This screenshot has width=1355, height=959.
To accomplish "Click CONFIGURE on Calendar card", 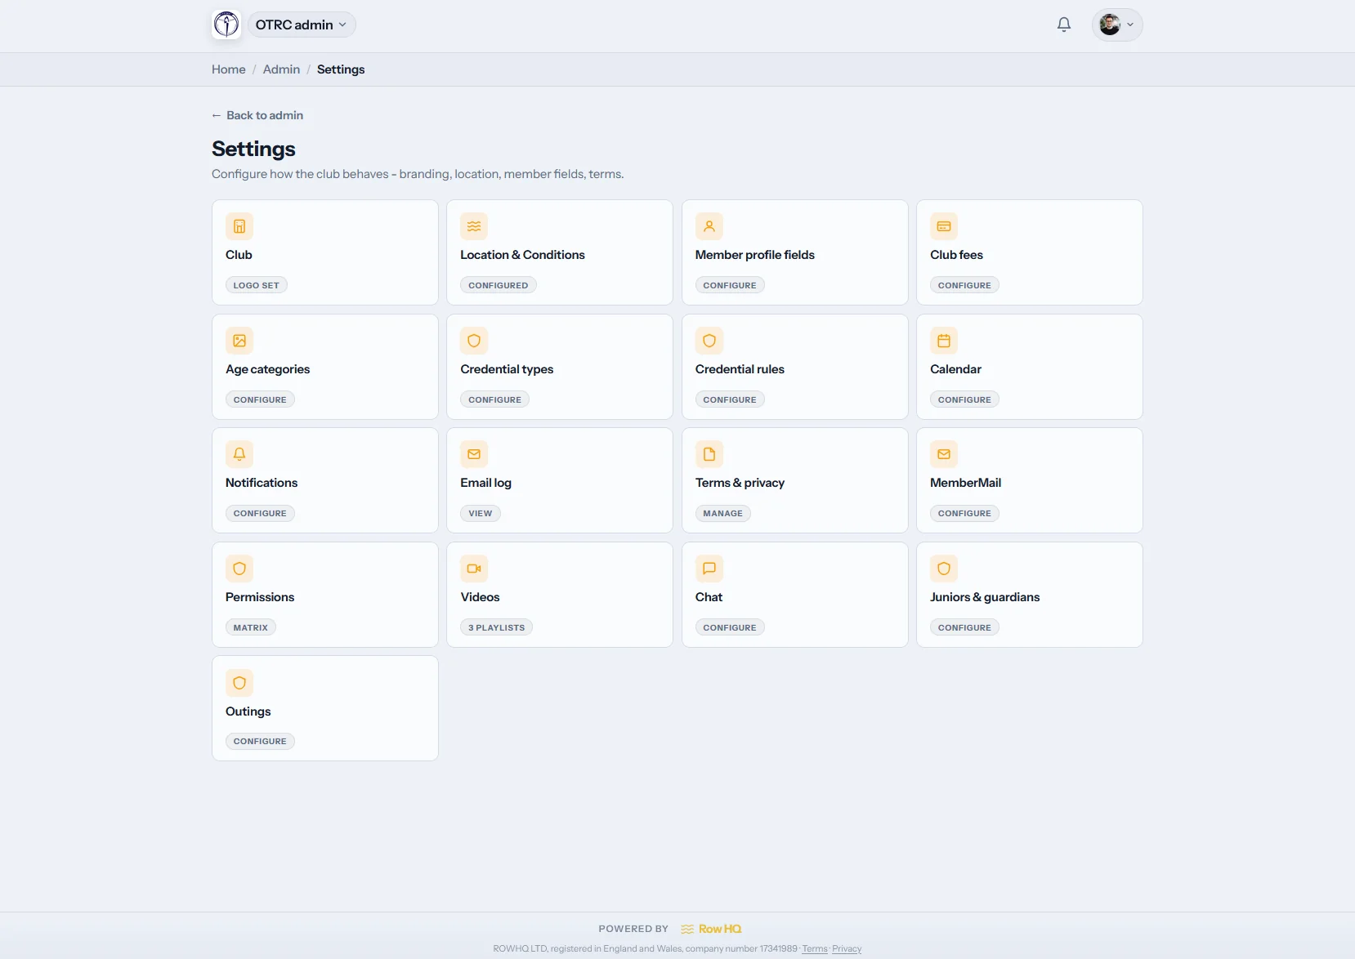I will pos(964,399).
